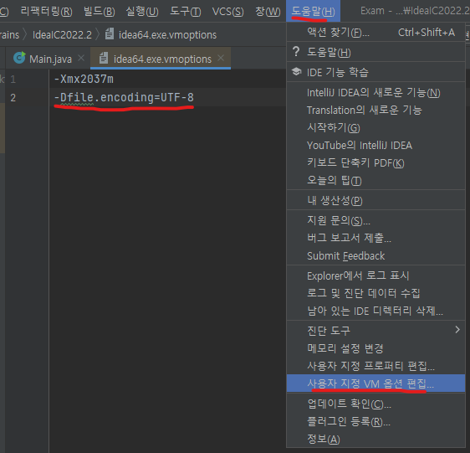Click the question mark help icon

click(x=296, y=52)
